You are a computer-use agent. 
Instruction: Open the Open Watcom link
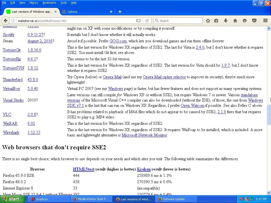pos(192,105)
